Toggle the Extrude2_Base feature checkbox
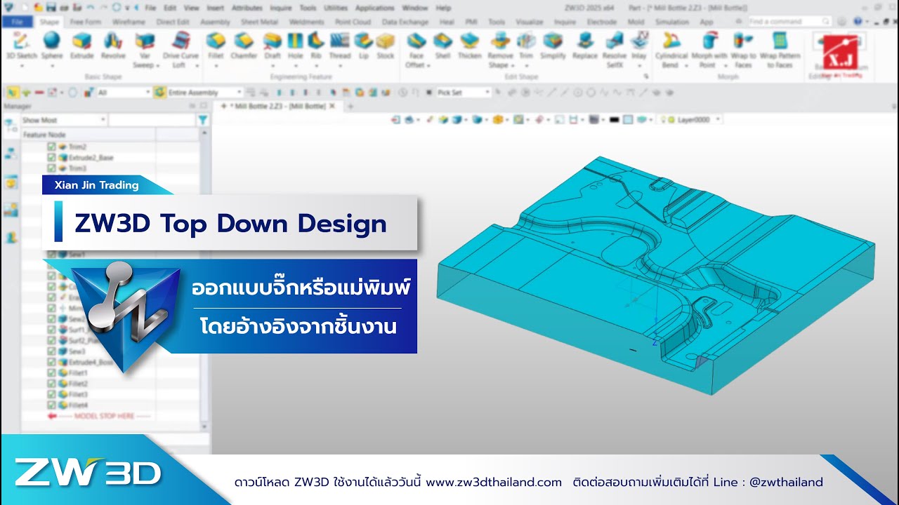The height and width of the screenshot is (505, 899). click(51, 158)
